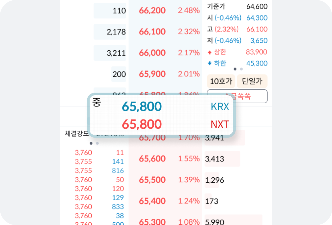The image size is (332, 225).
Task: Click the KRX price 65,800 in popup
Action: [x=142, y=107]
